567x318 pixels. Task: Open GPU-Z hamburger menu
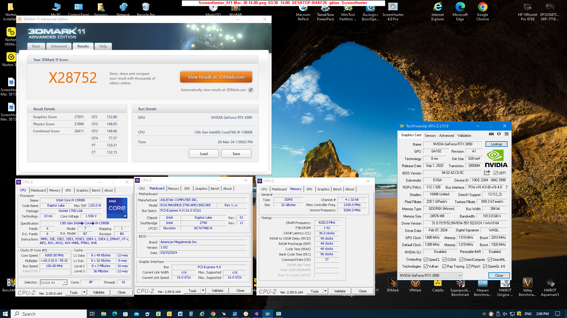506,134
